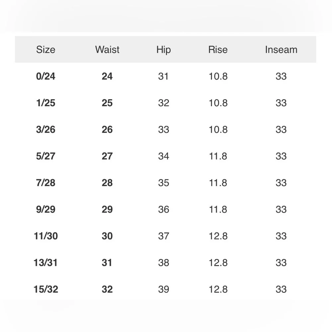Screen dimensions: 332x332
Task: Select the 0/24 size row label
Action: (45, 76)
